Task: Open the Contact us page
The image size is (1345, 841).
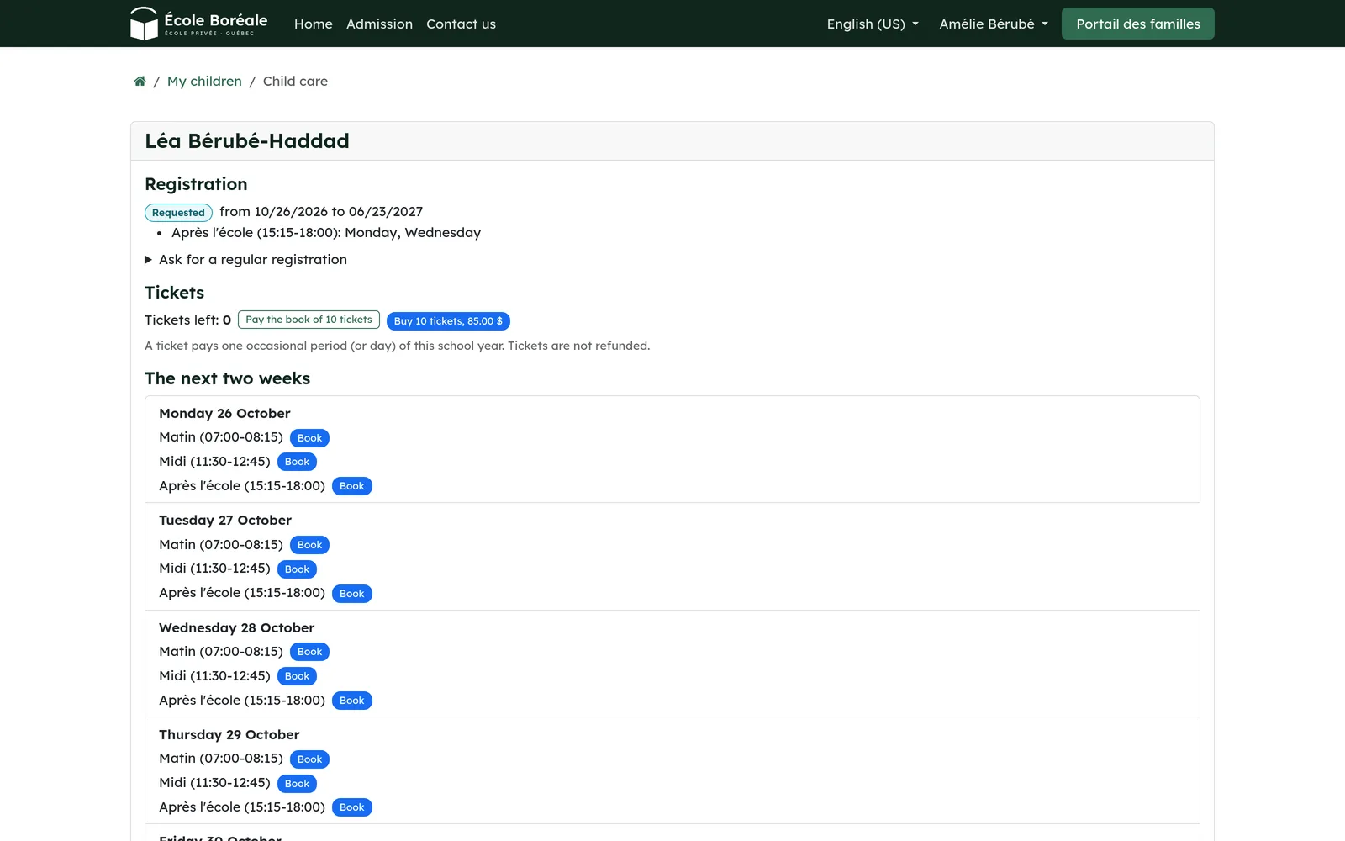Action: [461, 24]
